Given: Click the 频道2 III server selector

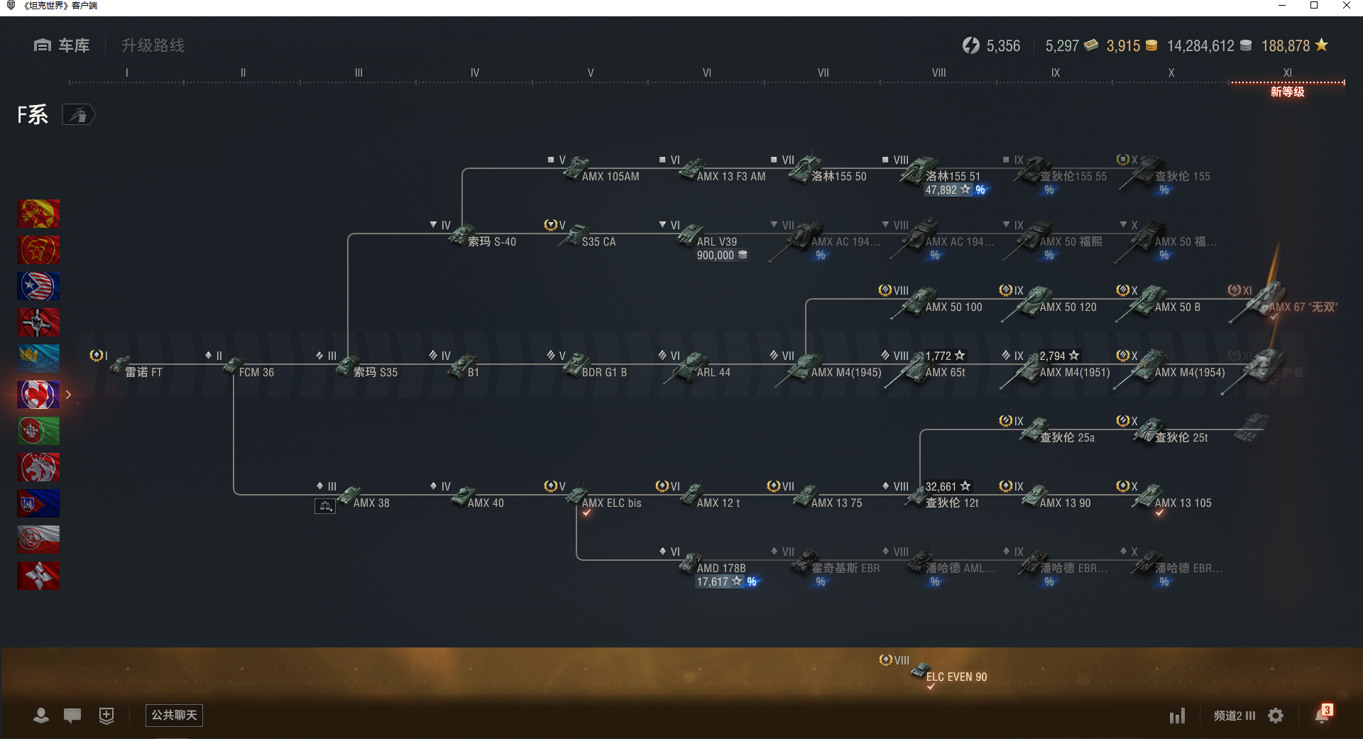Looking at the screenshot, I should pos(1235,716).
